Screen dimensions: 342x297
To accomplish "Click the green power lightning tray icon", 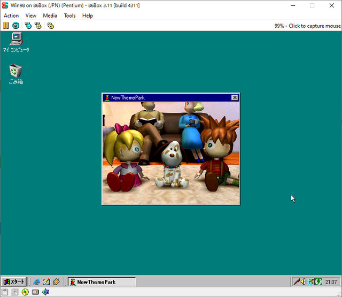I will (318, 282).
